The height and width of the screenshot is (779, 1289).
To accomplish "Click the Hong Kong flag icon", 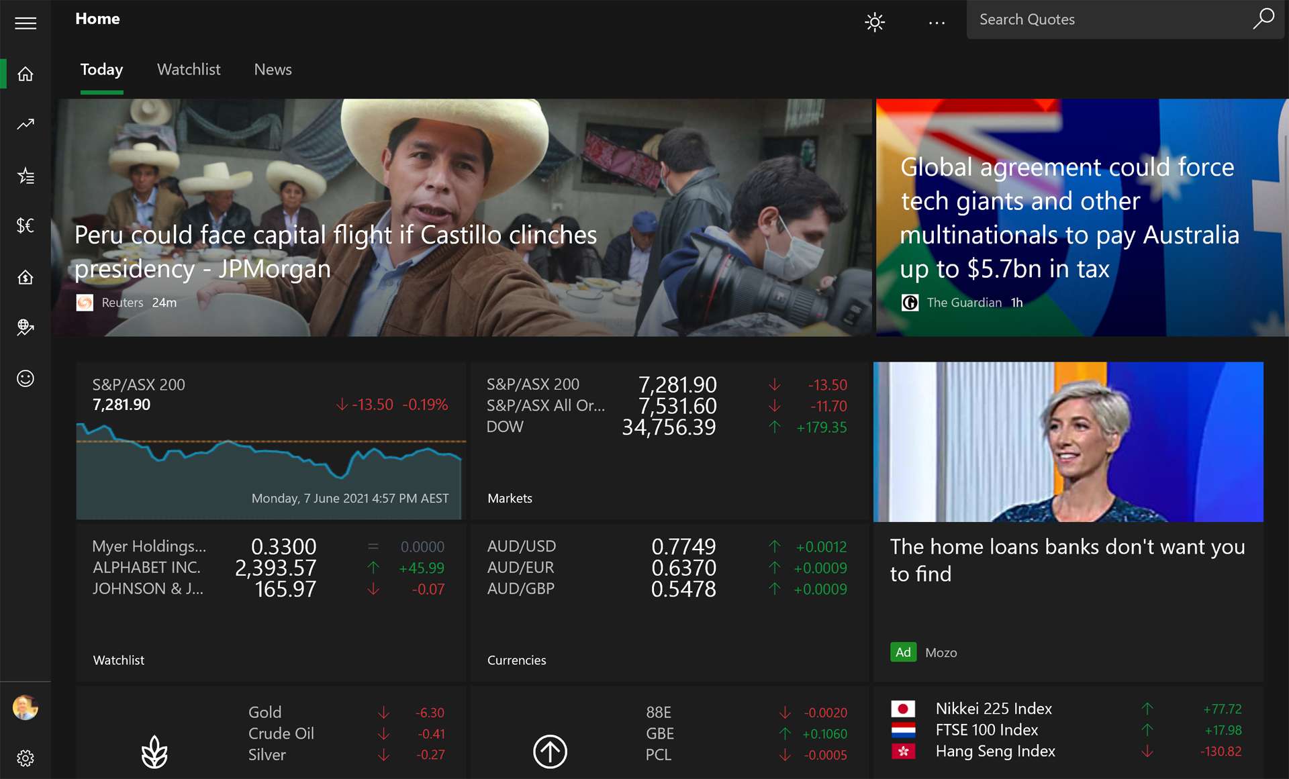I will pyautogui.click(x=903, y=751).
